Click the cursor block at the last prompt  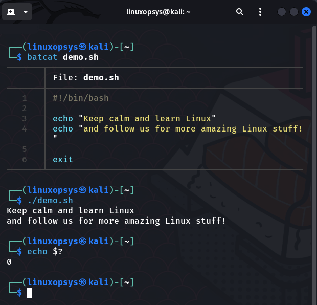[30, 293]
